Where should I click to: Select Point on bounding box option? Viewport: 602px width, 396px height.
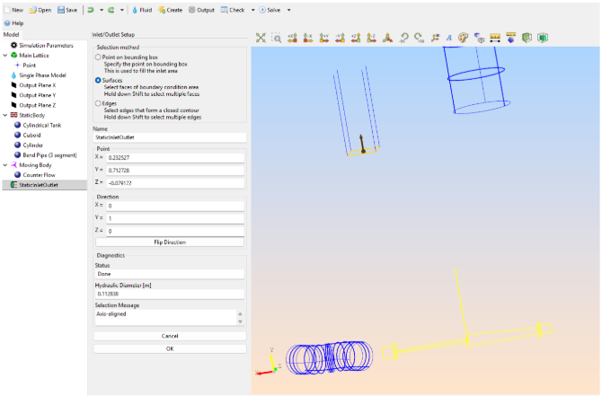click(98, 57)
